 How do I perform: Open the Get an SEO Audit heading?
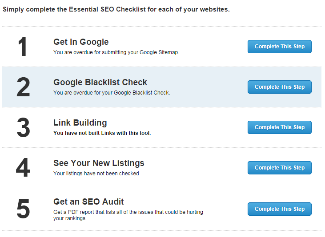[x=88, y=202]
